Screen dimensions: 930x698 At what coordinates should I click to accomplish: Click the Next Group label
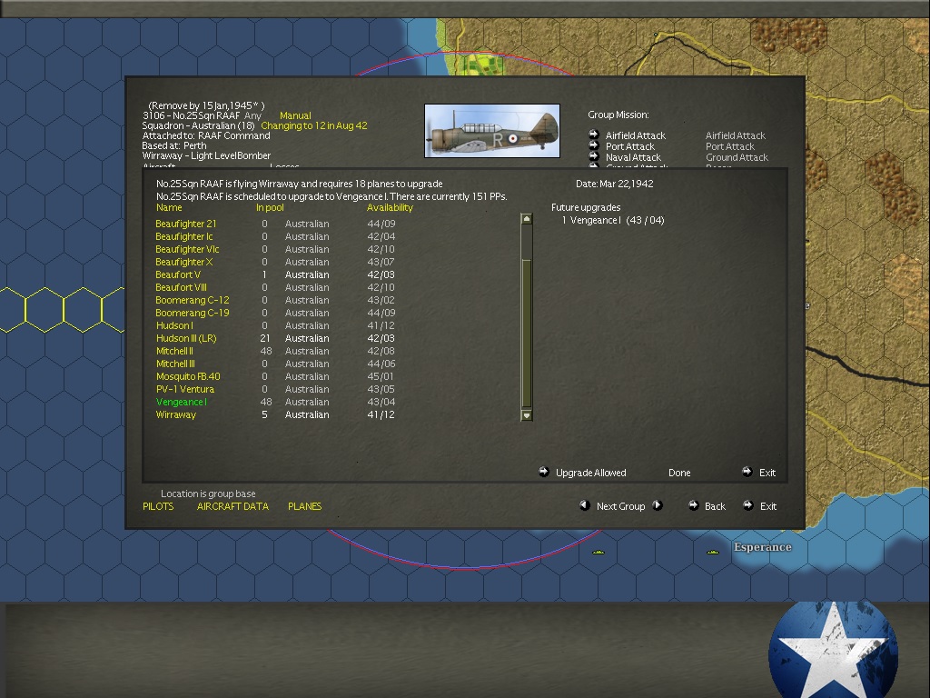click(621, 506)
